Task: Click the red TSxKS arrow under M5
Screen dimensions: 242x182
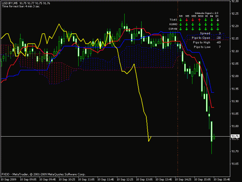Action: click(187, 20)
